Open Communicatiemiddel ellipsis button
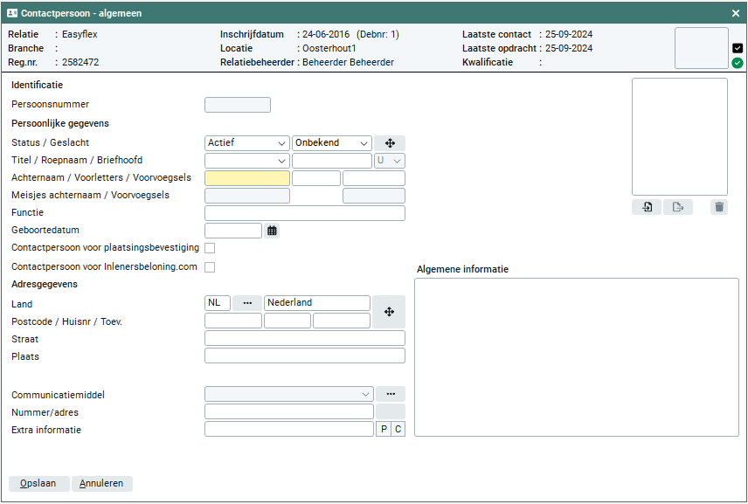This screenshot has height=504, width=748. click(390, 394)
